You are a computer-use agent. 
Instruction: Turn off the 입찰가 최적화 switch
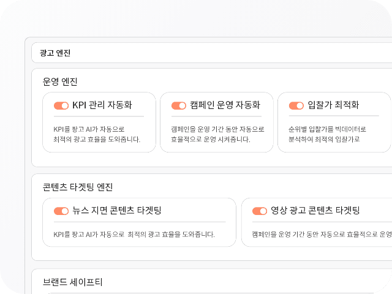(296, 106)
